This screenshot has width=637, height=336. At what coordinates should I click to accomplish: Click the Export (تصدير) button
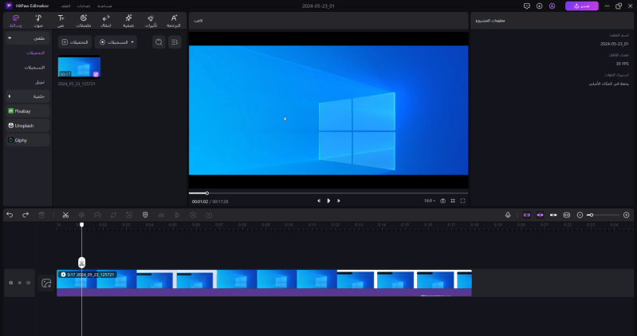(x=582, y=6)
